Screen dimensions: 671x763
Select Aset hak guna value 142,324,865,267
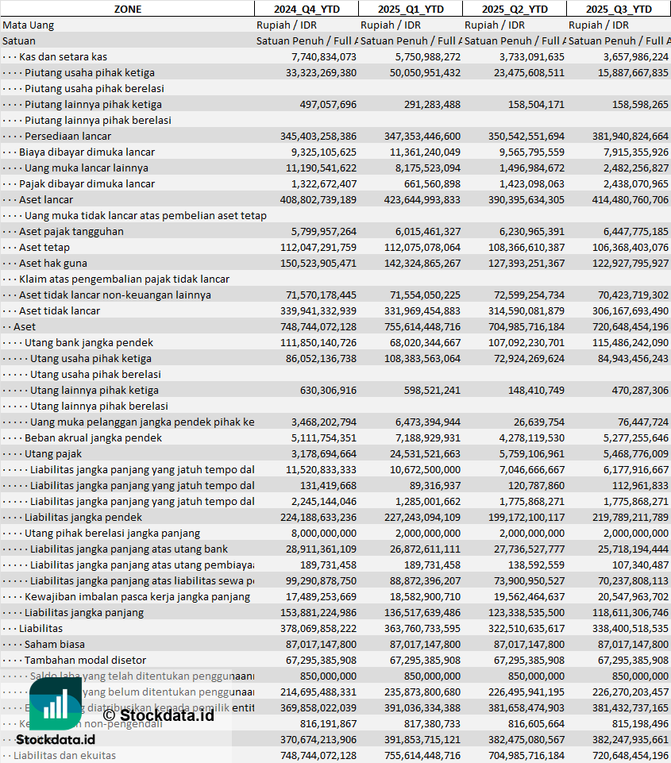click(x=422, y=264)
